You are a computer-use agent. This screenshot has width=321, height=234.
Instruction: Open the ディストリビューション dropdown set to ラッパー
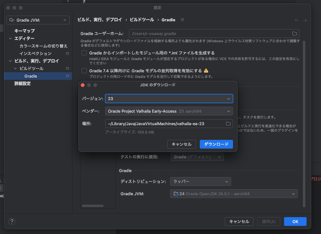[200, 181]
